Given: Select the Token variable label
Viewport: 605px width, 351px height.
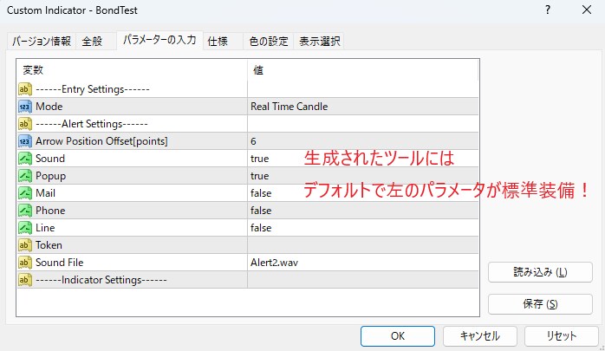Looking at the screenshot, I should click(49, 245).
